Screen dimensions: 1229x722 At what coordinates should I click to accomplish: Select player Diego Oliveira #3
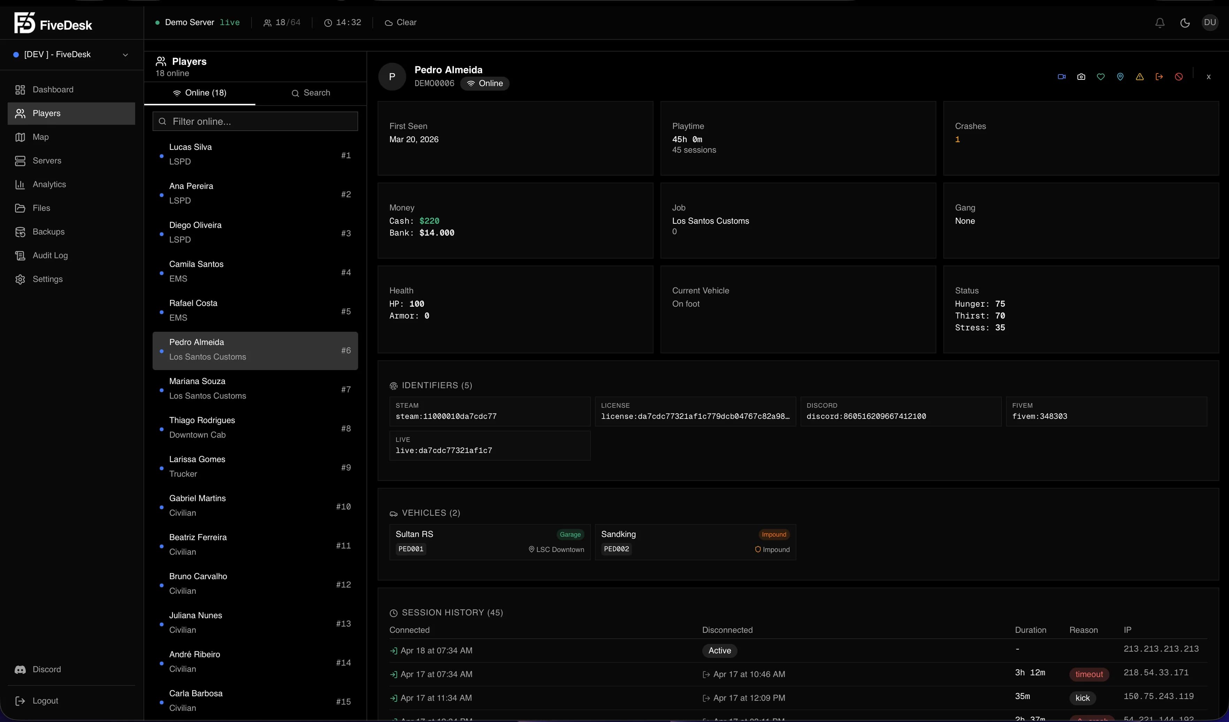click(255, 233)
